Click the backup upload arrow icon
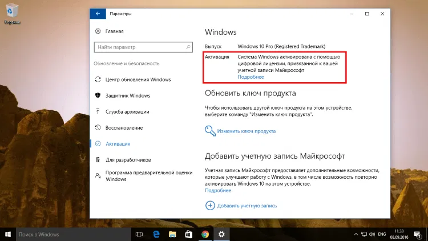This screenshot has width=428, height=241. (98, 111)
